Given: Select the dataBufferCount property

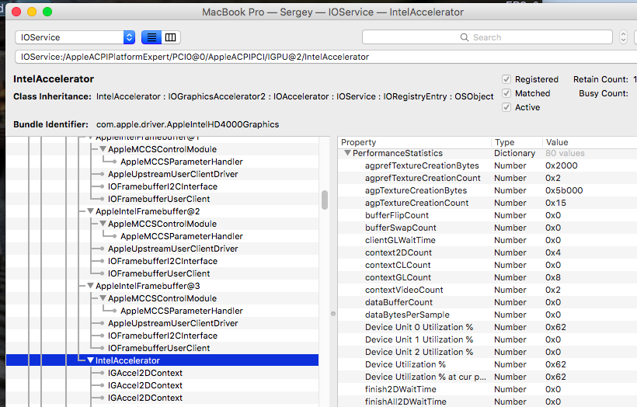Looking at the screenshot, I should pos(399,303).
